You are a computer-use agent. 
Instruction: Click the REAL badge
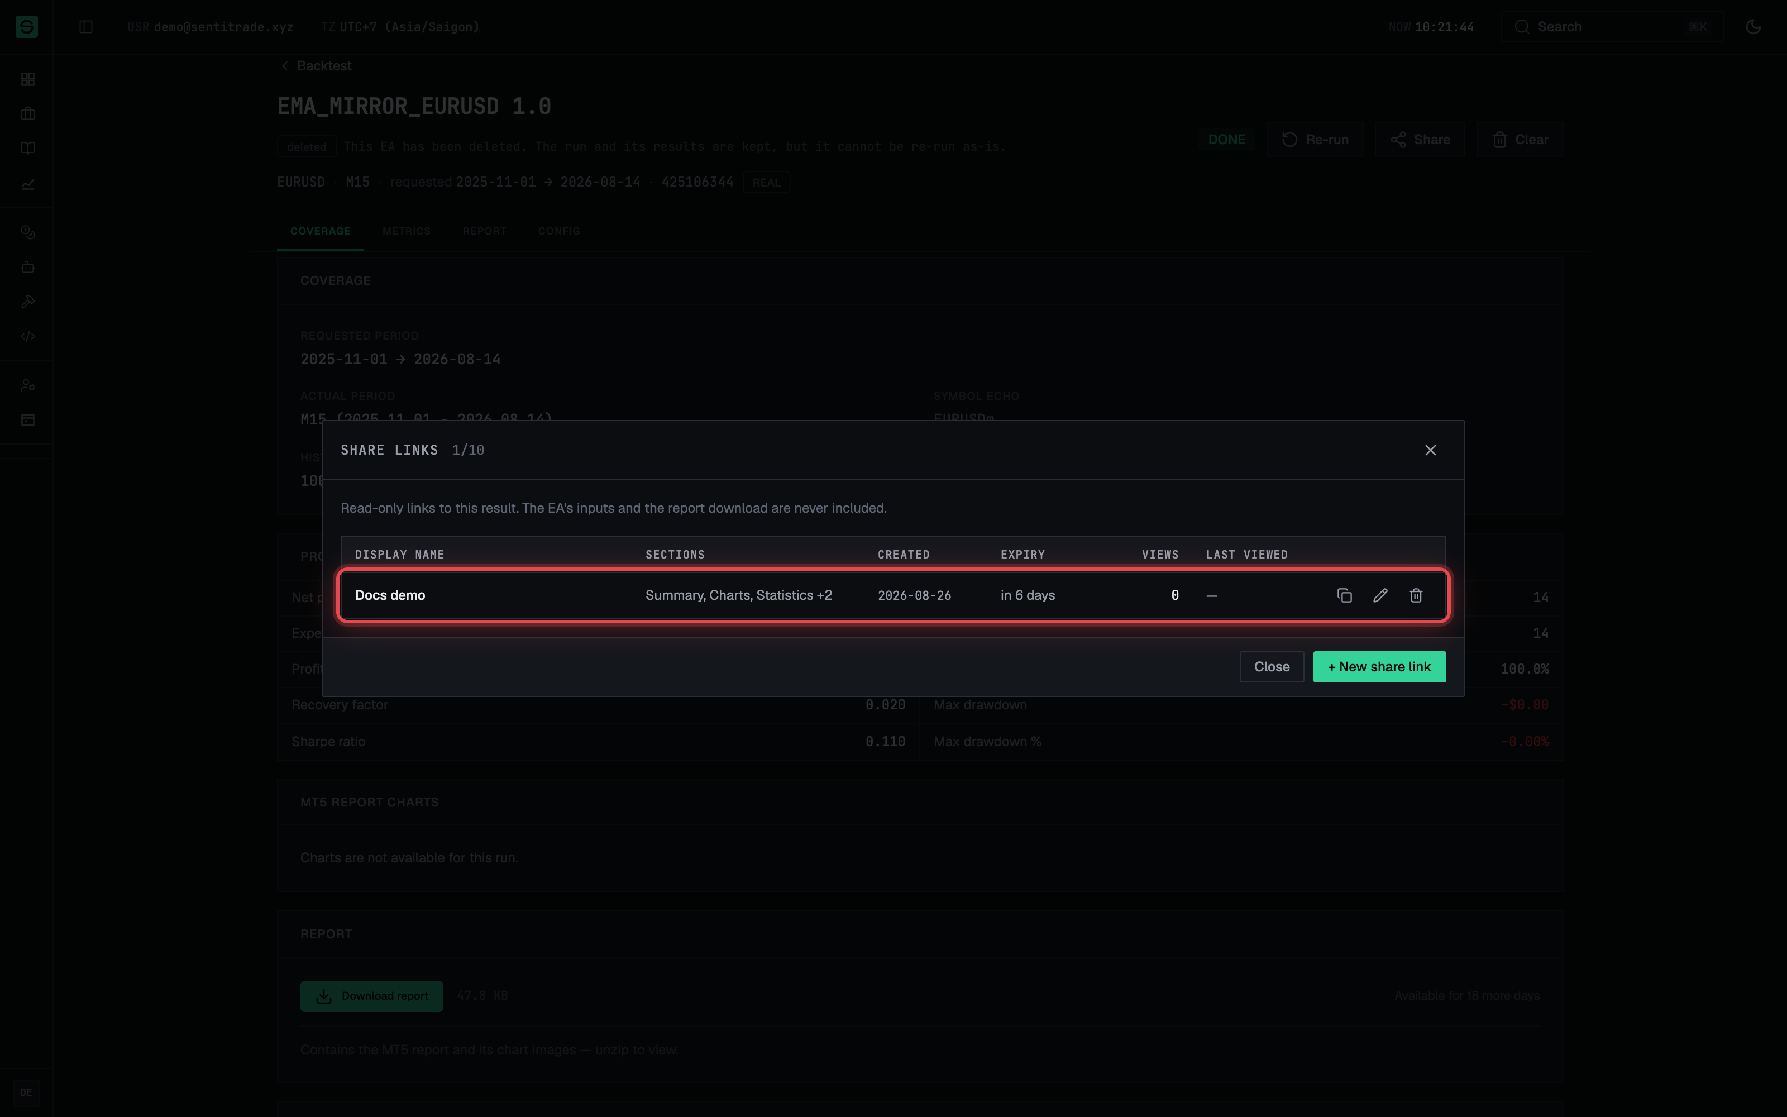766,183
